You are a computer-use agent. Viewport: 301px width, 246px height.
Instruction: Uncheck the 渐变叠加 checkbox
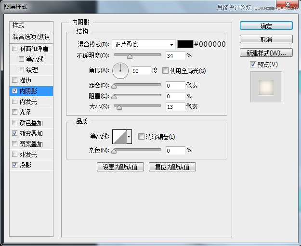[x=14, y=133]
